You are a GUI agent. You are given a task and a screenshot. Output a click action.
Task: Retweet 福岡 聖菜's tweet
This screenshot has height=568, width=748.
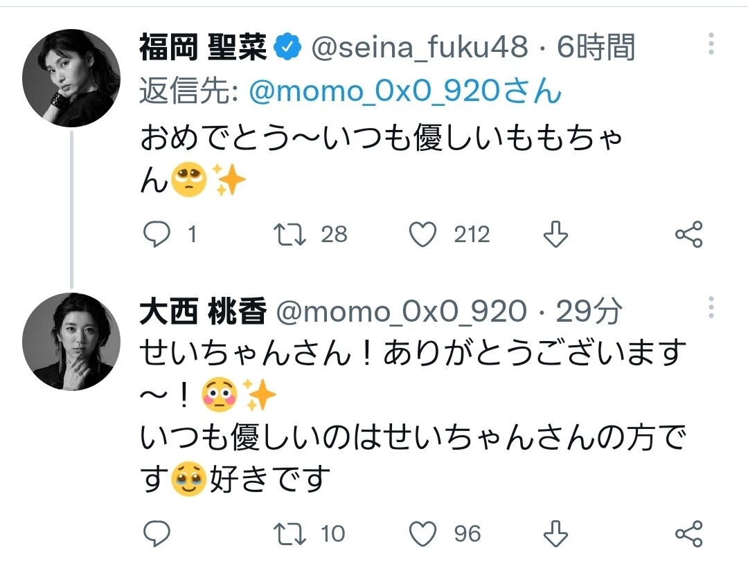(290, 235)
